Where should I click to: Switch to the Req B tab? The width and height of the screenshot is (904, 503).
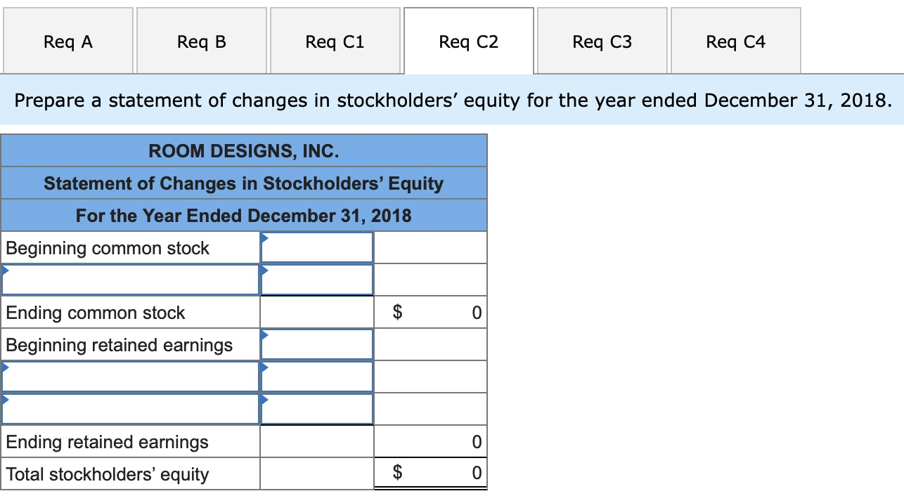[201, 41]
